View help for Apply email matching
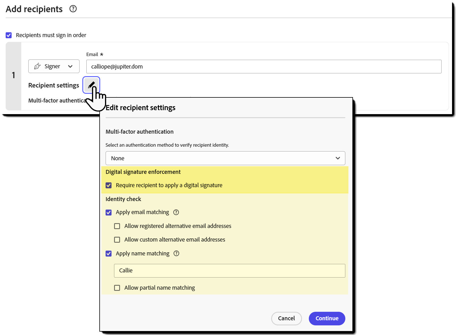The height and width of the screenshot is (335, 456). [176, 212]
